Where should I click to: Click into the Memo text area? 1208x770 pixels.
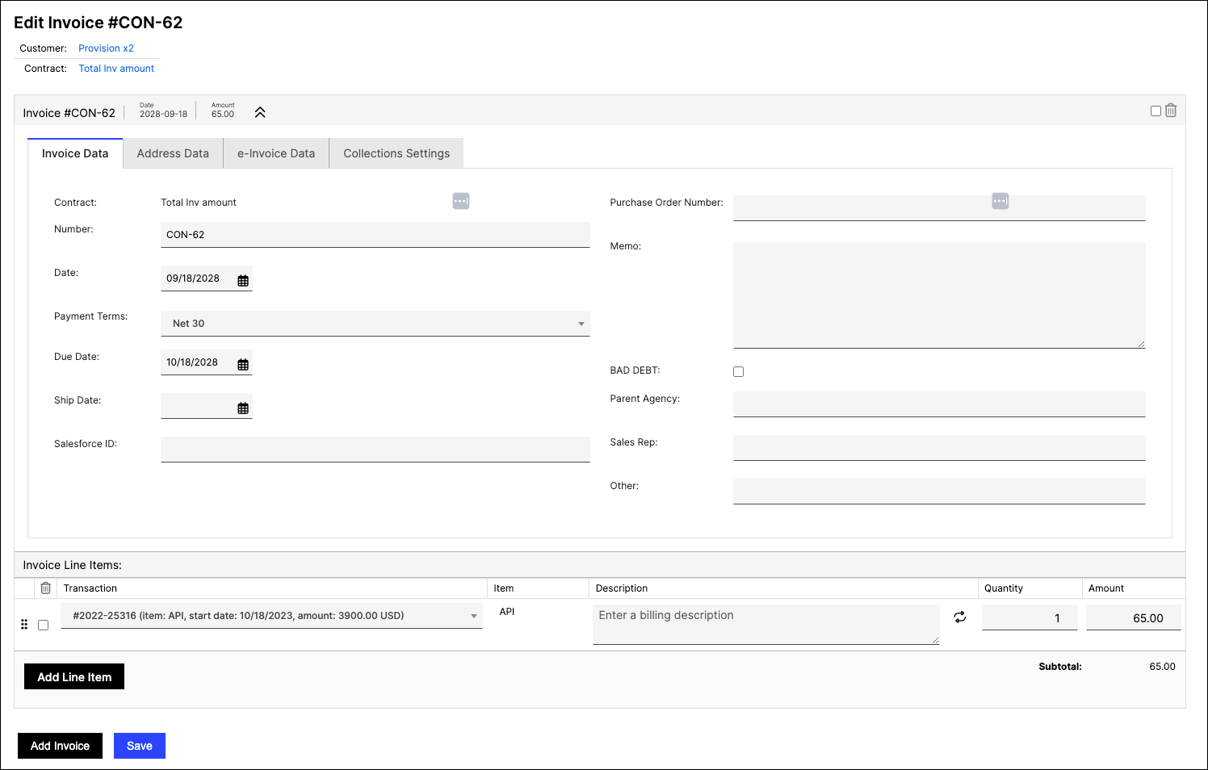[939, 295]
